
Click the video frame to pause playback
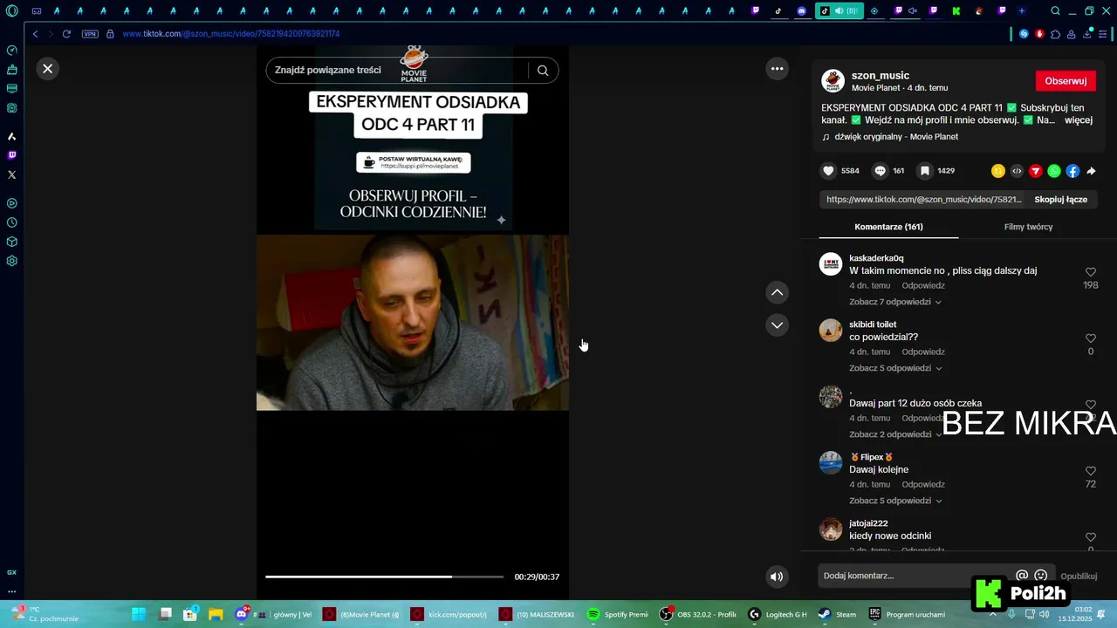pos(413,323)
